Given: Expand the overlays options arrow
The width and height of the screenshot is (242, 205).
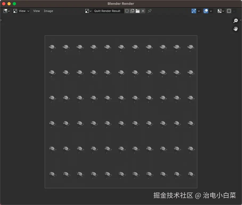Looking at the screenshot, I should click(211, 11).
